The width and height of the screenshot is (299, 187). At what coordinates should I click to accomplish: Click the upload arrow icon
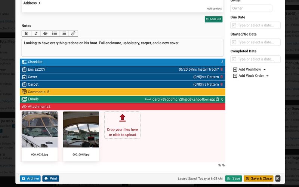point(123,118)
